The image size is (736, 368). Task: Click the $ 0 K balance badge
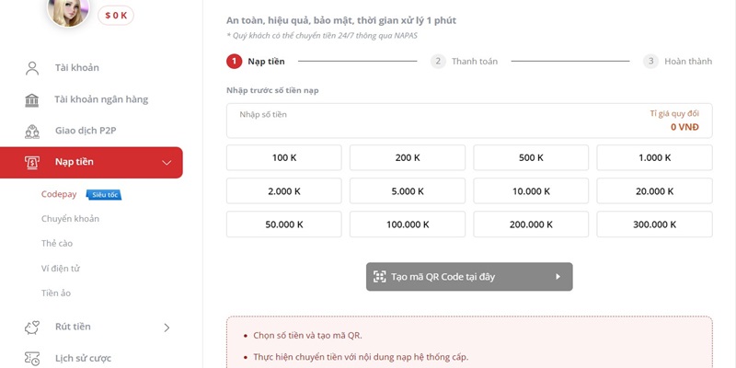[x=116, y=16]
